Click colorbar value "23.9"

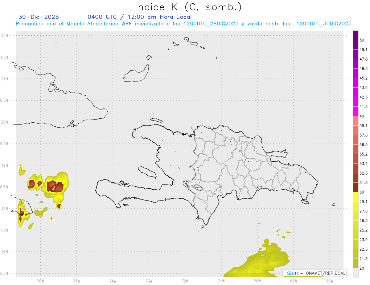click(364, 240)
